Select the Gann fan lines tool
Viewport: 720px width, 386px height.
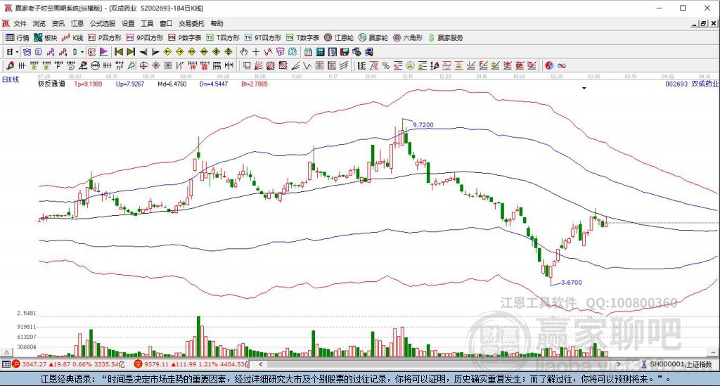click(259, 65)
